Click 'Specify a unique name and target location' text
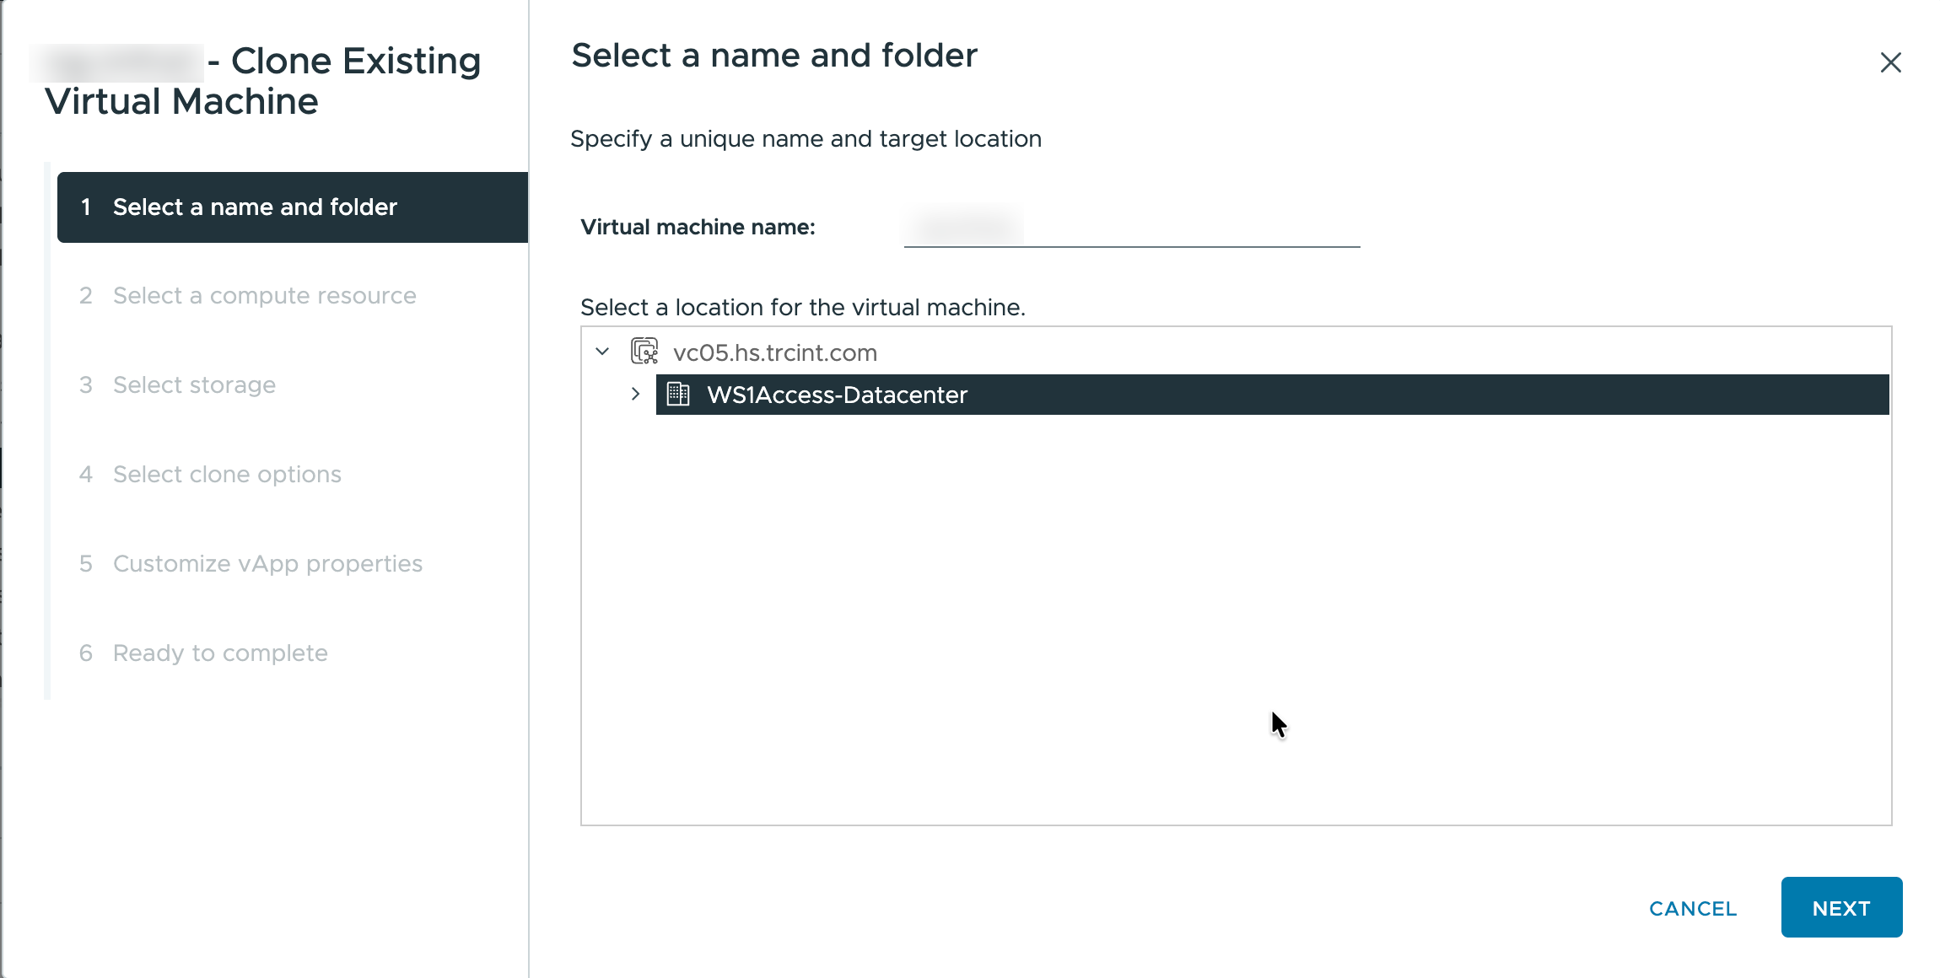Image resolution: width=1940 pixels, height=978 pixels. (806, 139)
